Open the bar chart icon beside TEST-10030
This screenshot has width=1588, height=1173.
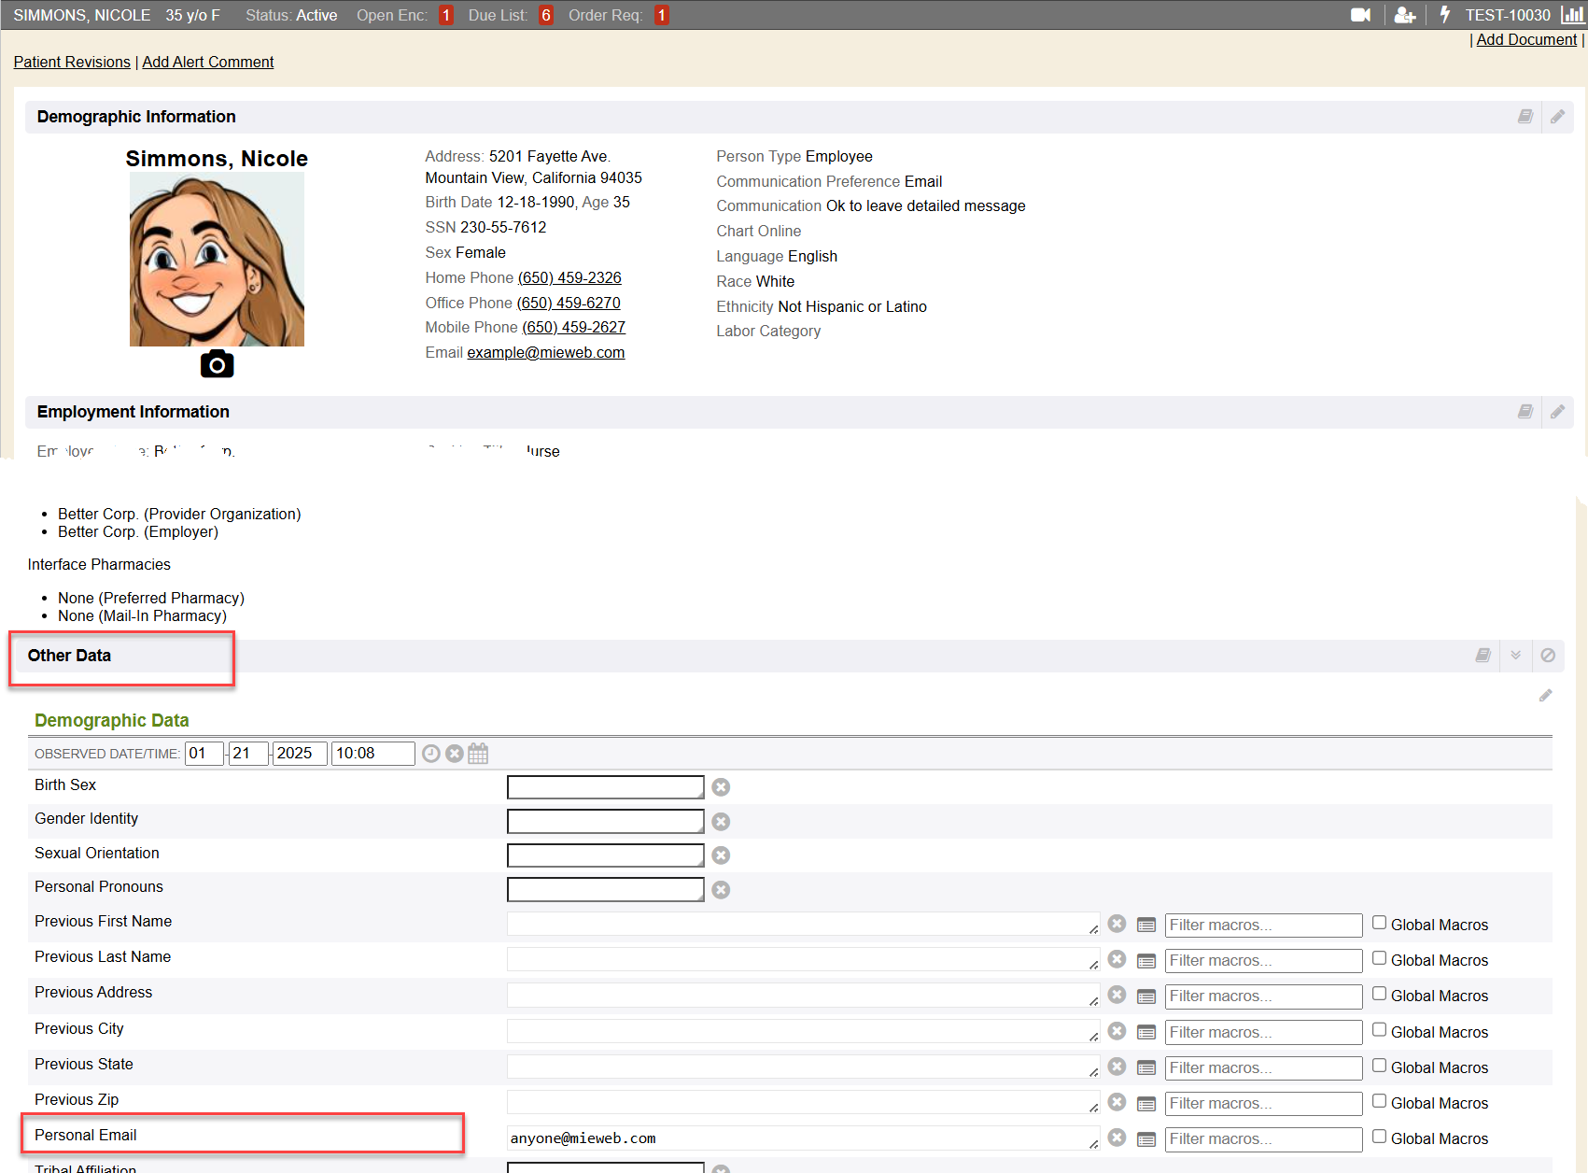pos(1572,15)
